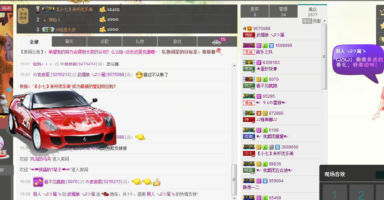
Task: Click sound effect button 1
Action: coord(335,192)
